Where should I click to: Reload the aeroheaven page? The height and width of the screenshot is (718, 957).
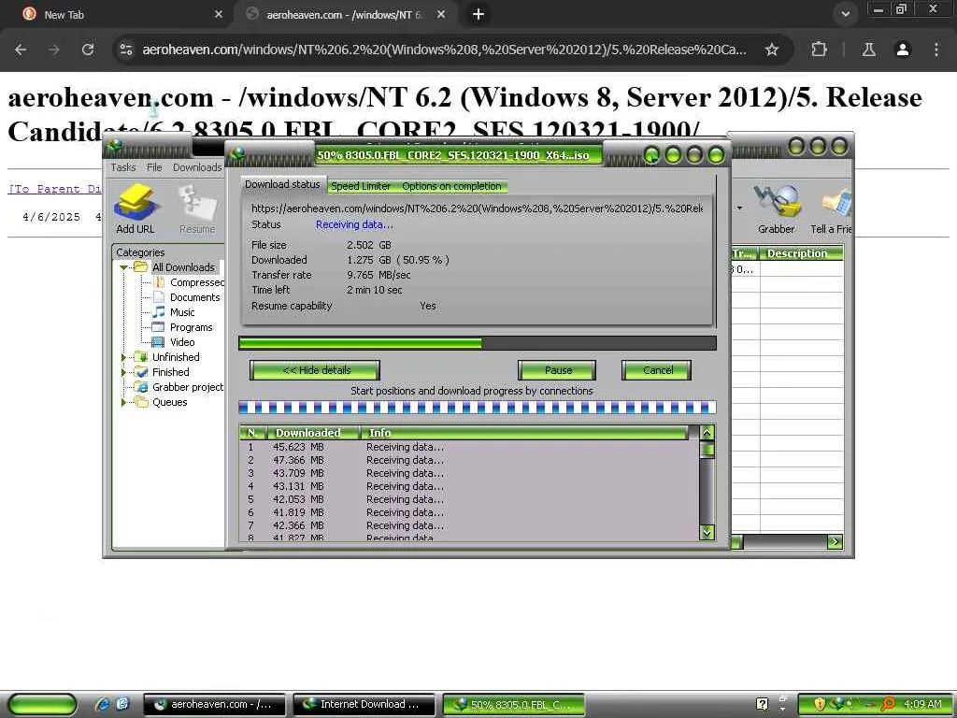tap(88, 50)
